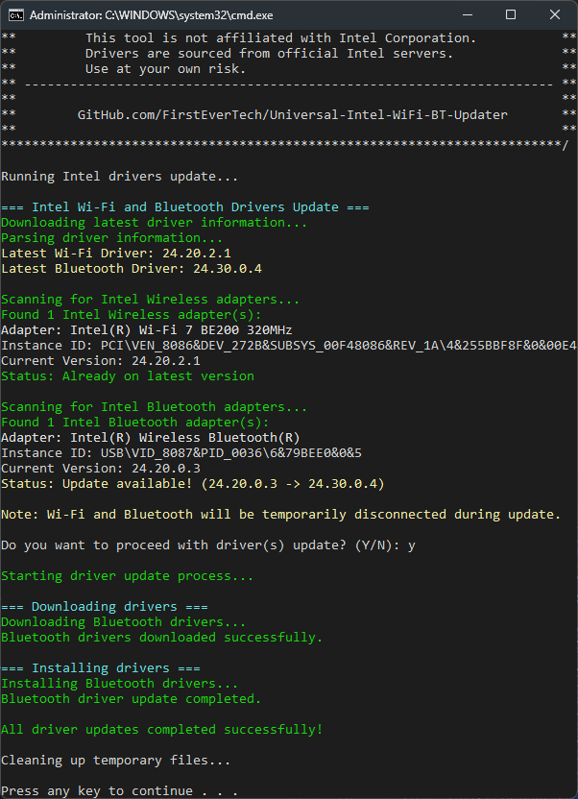
Task: Maximize the cmd.exe window
Action: click(x=511, y=15)
